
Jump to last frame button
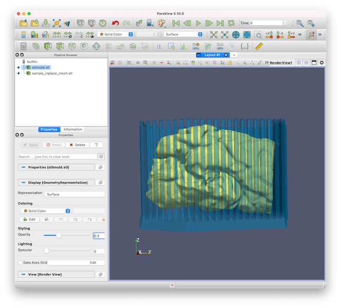click(220, 23)
